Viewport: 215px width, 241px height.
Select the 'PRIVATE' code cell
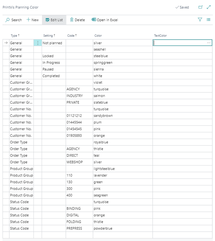tap(79, 102)
